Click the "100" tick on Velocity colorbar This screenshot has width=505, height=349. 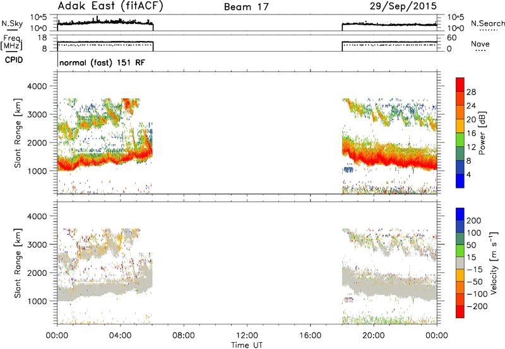click(474, 232)
